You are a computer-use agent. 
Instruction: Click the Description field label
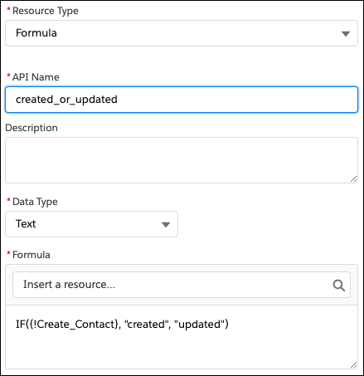32,128
